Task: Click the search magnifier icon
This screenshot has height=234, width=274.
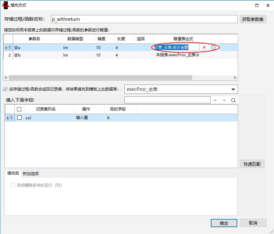Action: (x=233, y=100)
